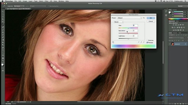Viewport: 188px width, 105px height.
Task: Open the Sample All Layers dropdown
Action: tap(38, 6)
